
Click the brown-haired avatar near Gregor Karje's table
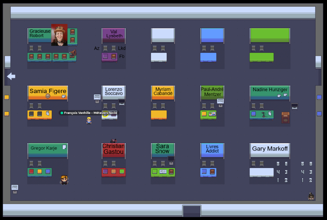(64, 180)
